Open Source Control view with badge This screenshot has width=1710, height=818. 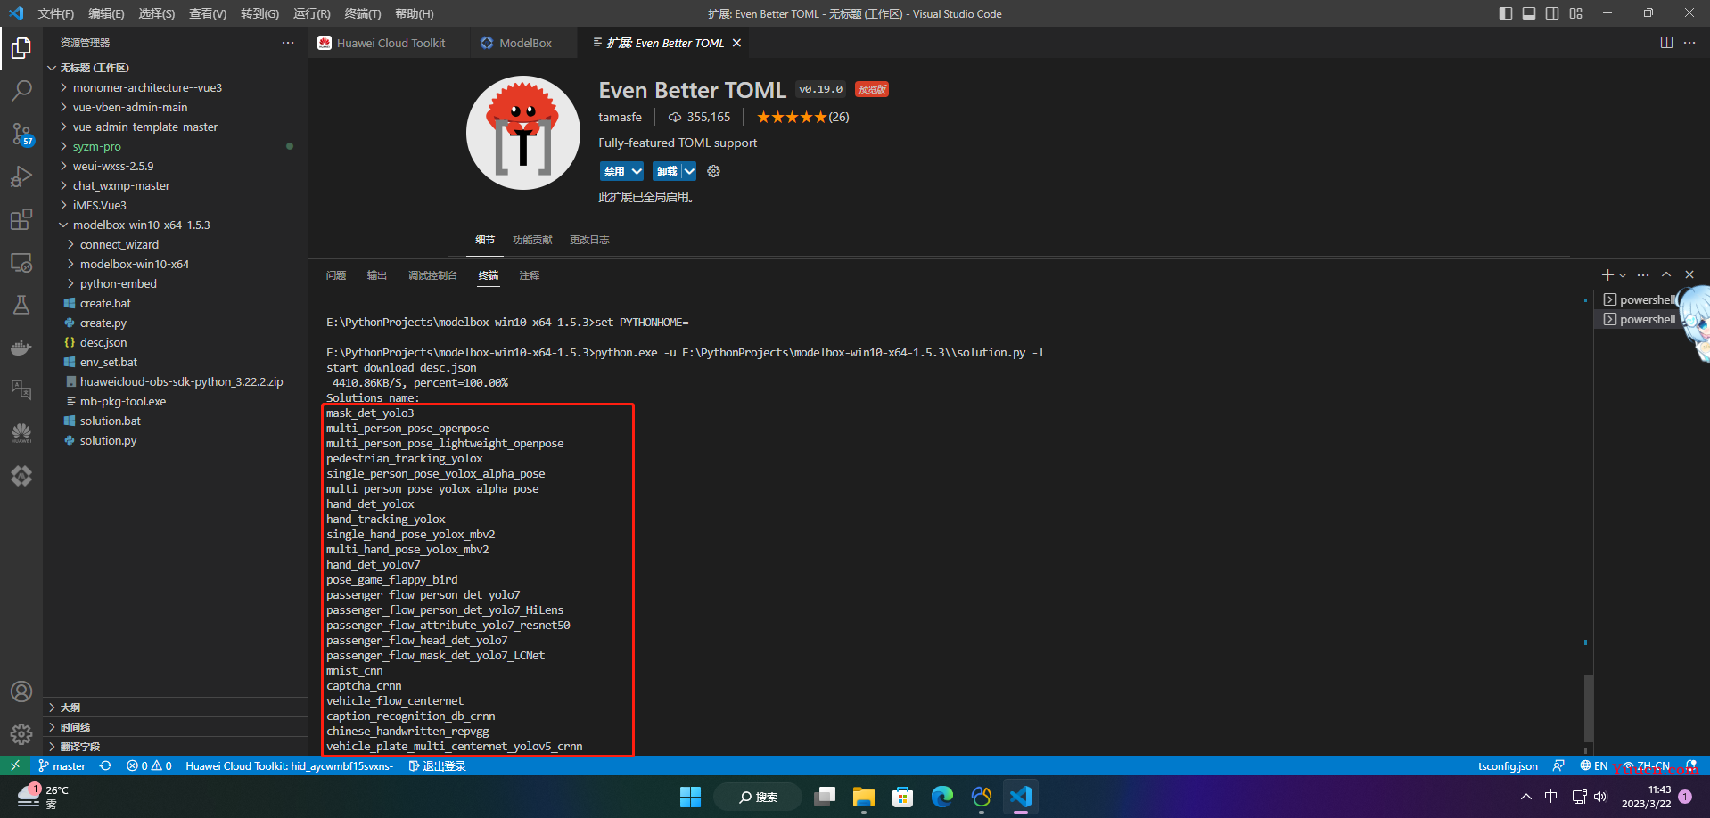[21, 134]
